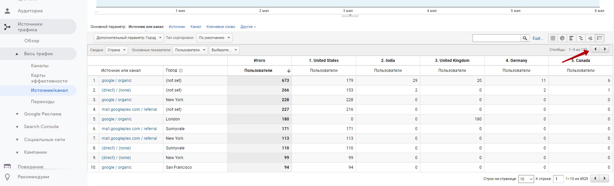The image size is (614, 186).
Task: Click the Ещё... advanced filter link
Action: pyautogui.click(x=538, y=38)
